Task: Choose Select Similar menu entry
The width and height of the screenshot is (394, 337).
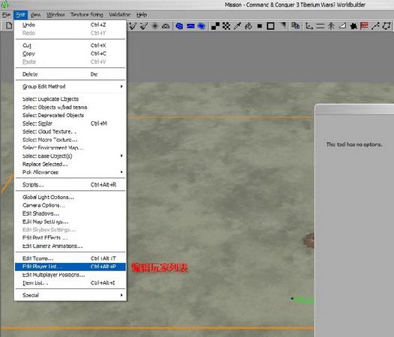Action: coord(70,124)
